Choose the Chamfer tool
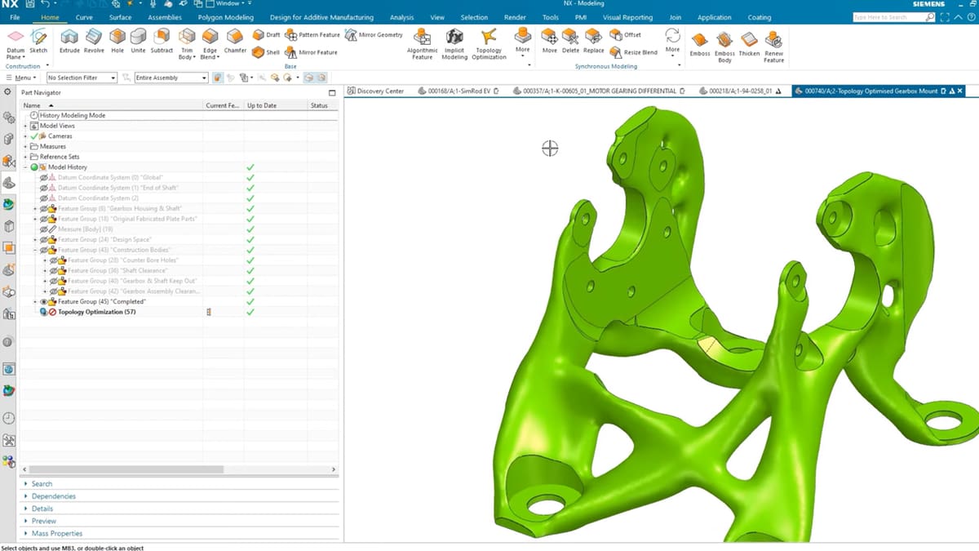This screenshot has height=551, width=979. click(235, 39)
